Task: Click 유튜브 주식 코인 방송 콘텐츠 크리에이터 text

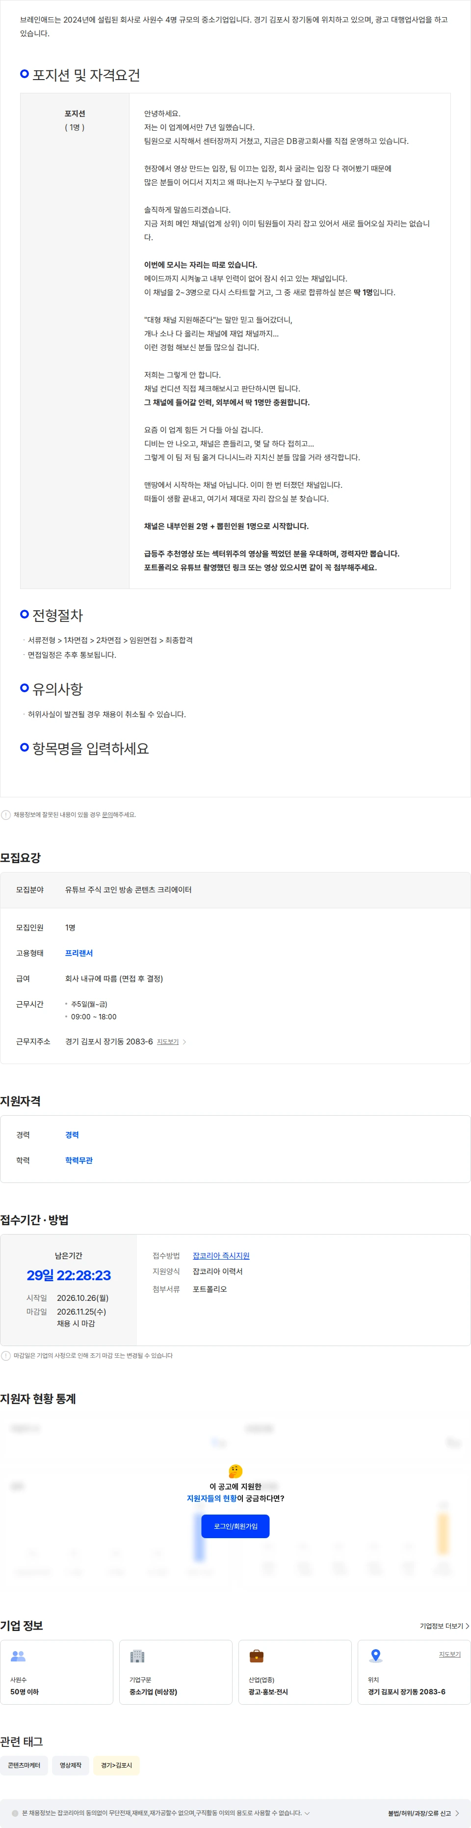Action: click(128, 890)
